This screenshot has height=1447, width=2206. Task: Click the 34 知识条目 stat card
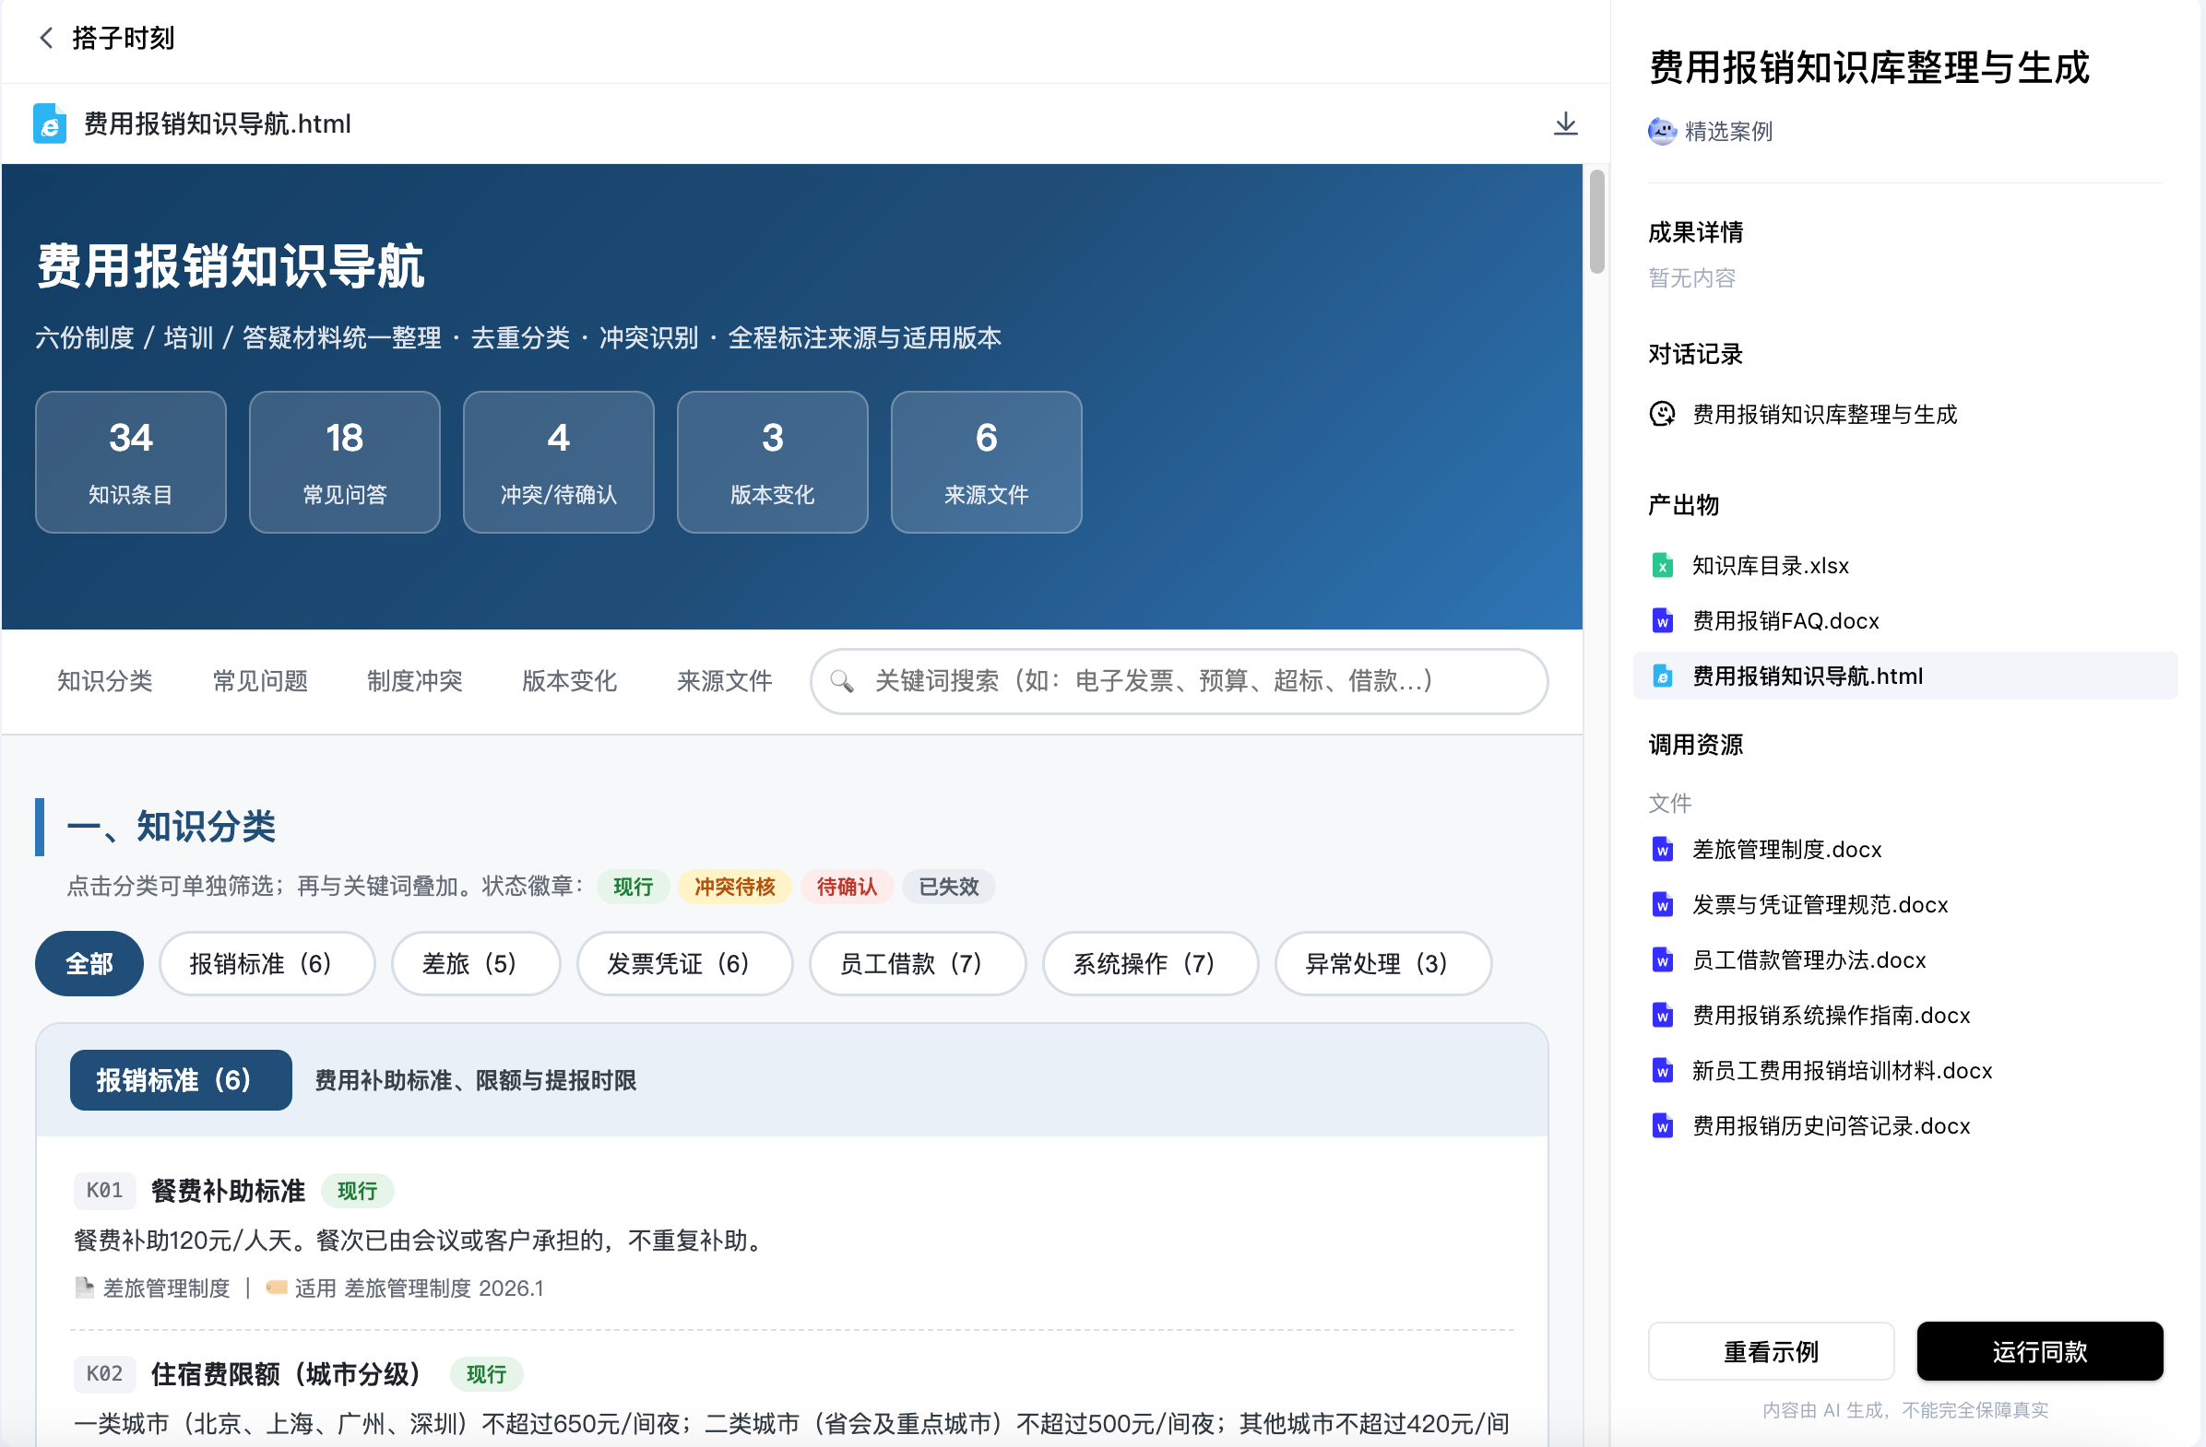[131, 463]
